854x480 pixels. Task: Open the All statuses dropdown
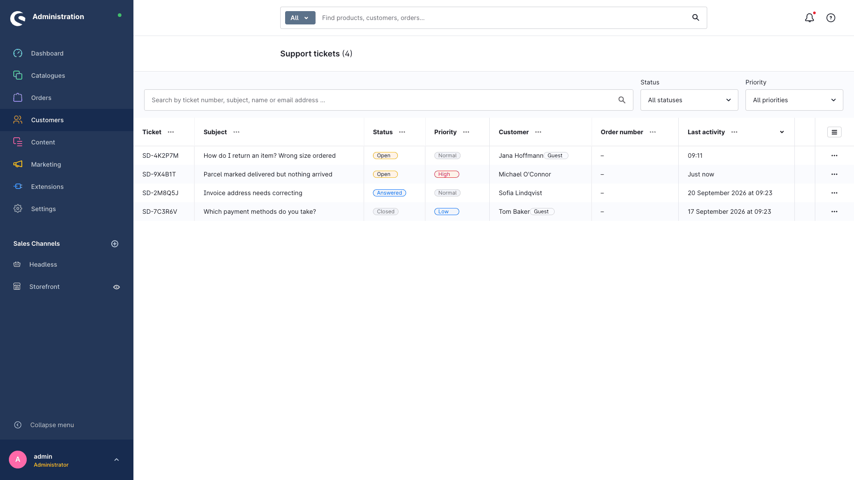coord(689,100)
